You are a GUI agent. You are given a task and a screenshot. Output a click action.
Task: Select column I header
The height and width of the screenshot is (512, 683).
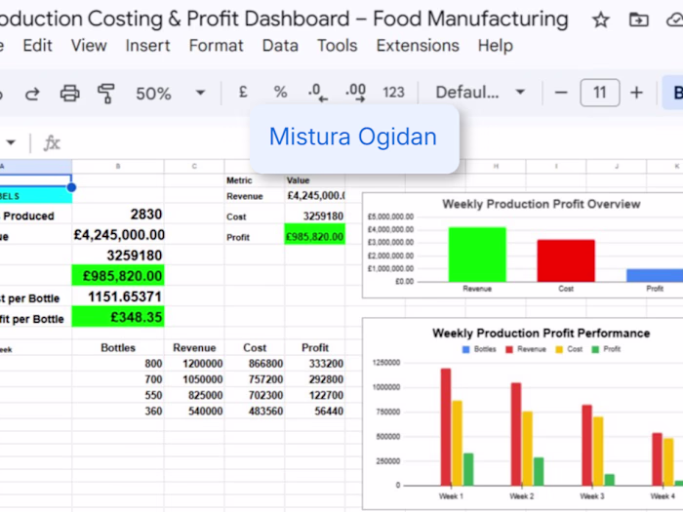556,166
